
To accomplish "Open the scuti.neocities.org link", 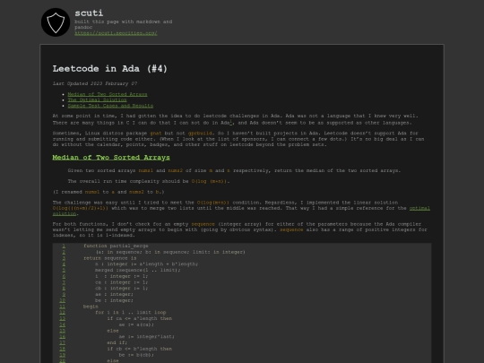I will coord(116,33).
